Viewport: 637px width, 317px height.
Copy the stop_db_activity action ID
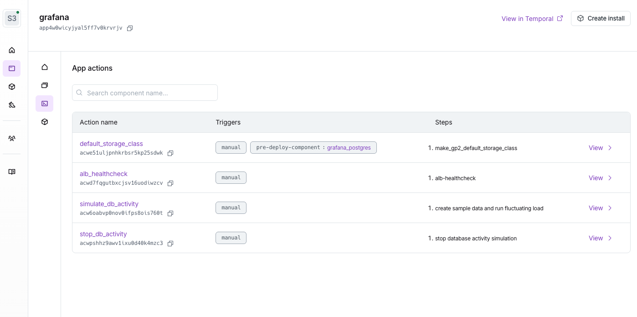[170, 244]
